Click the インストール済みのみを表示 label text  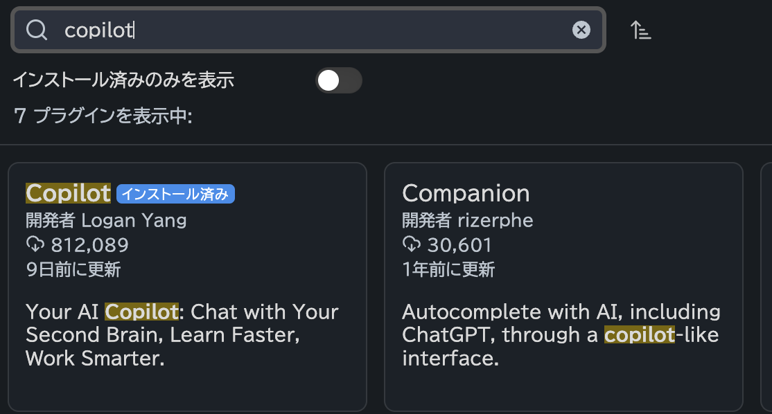(123, 80)
